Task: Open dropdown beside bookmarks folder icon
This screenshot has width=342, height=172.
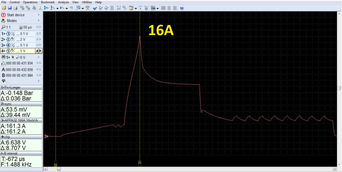Action: coord(136,8)
